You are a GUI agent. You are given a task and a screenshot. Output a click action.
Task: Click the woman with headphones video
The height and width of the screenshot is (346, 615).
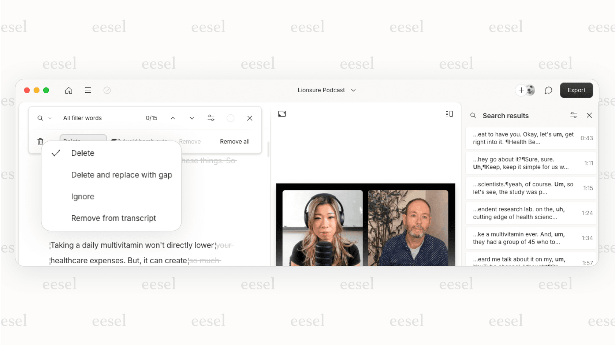[x=323, y=228]
